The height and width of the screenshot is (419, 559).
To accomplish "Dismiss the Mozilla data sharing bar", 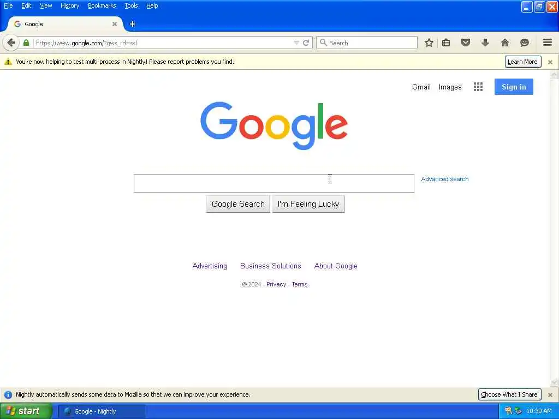I will [x=550, y=395].
